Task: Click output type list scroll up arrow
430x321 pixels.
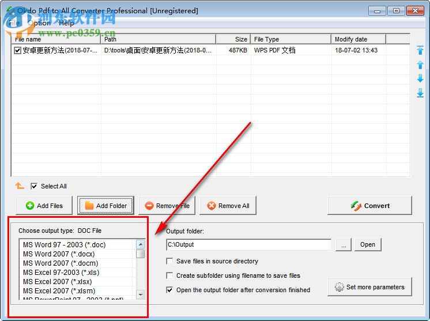Action: click(x=141, y=244)
